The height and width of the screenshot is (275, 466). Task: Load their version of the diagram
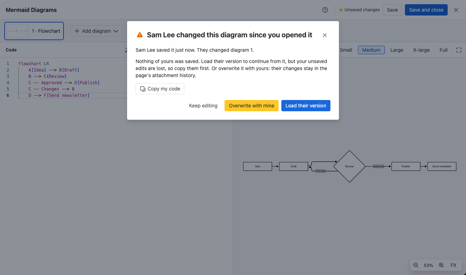tap(306, 106)
